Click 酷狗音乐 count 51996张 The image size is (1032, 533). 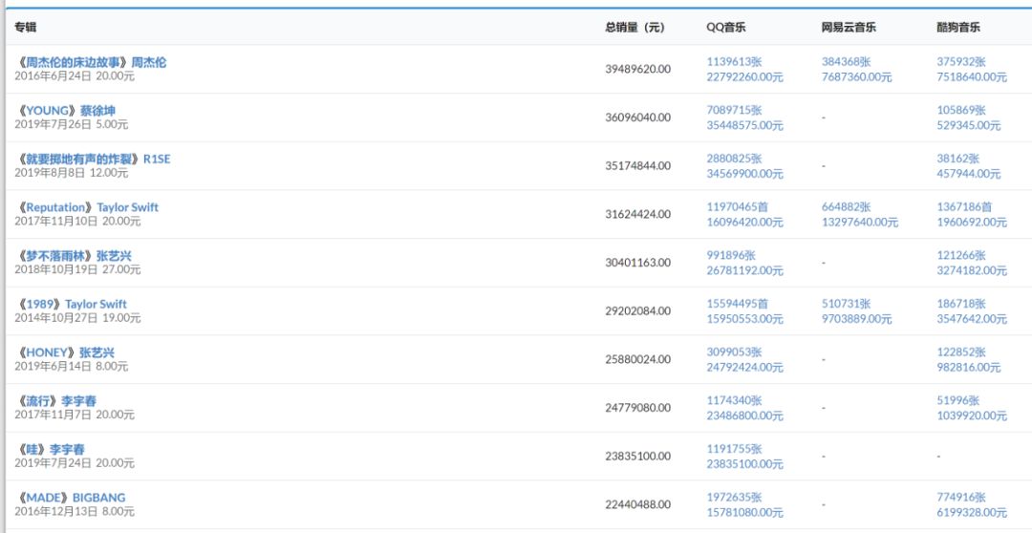click(958, 400)
